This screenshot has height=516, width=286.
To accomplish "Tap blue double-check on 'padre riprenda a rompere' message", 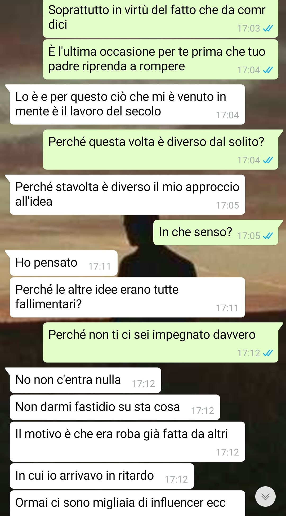I will pos(268,70).
